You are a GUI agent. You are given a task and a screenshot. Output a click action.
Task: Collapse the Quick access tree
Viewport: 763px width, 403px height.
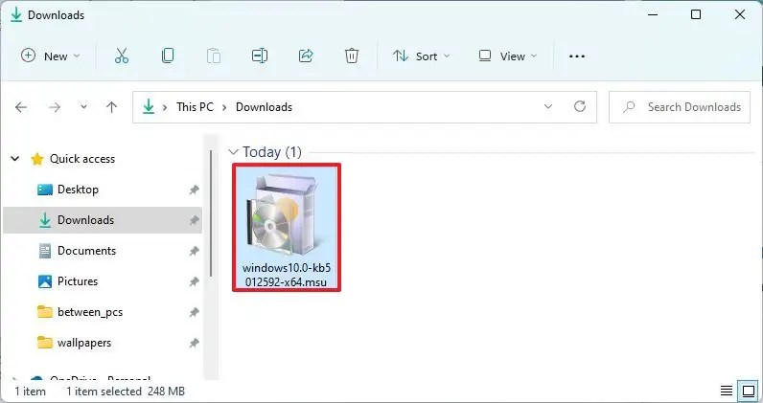tap(15, 159)
